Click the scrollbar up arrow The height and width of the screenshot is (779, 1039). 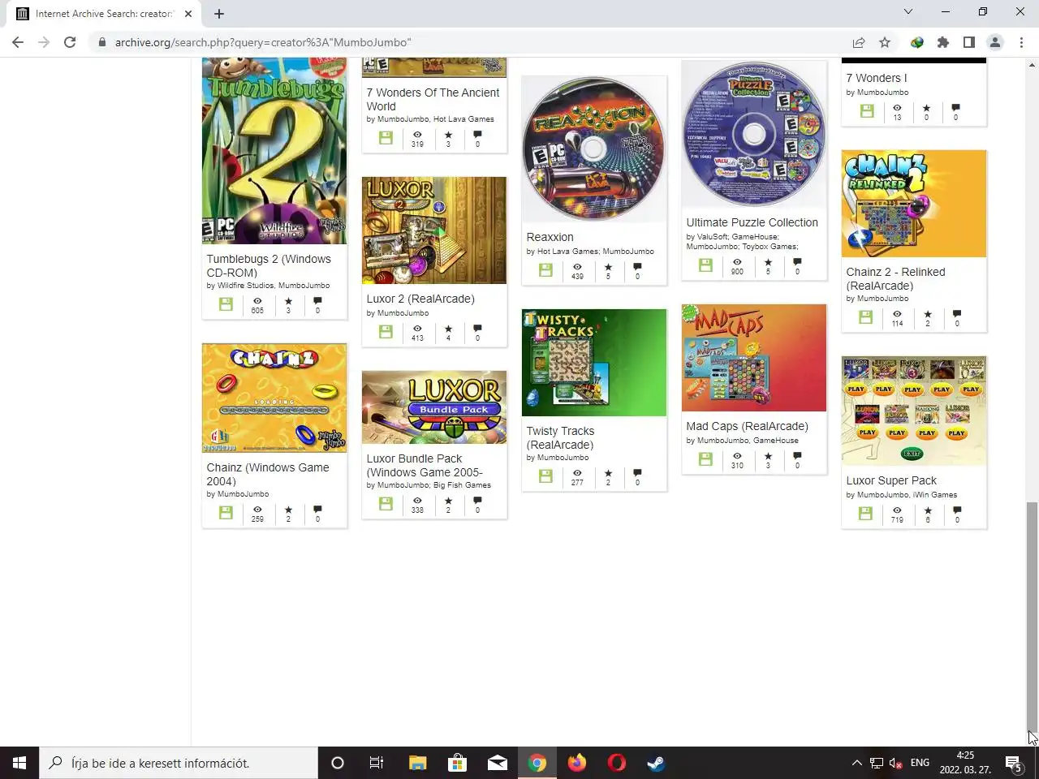[x=1032, y=64]
